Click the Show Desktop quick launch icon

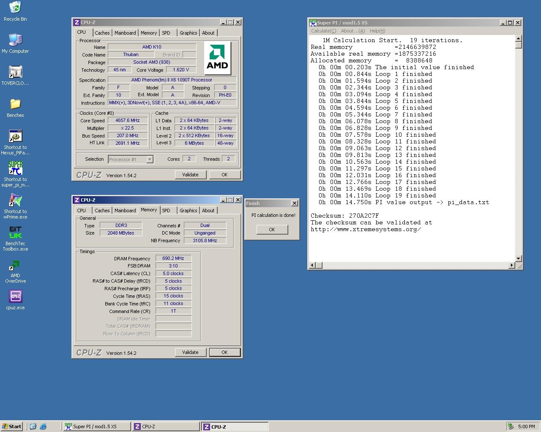[x=33, y=427]
